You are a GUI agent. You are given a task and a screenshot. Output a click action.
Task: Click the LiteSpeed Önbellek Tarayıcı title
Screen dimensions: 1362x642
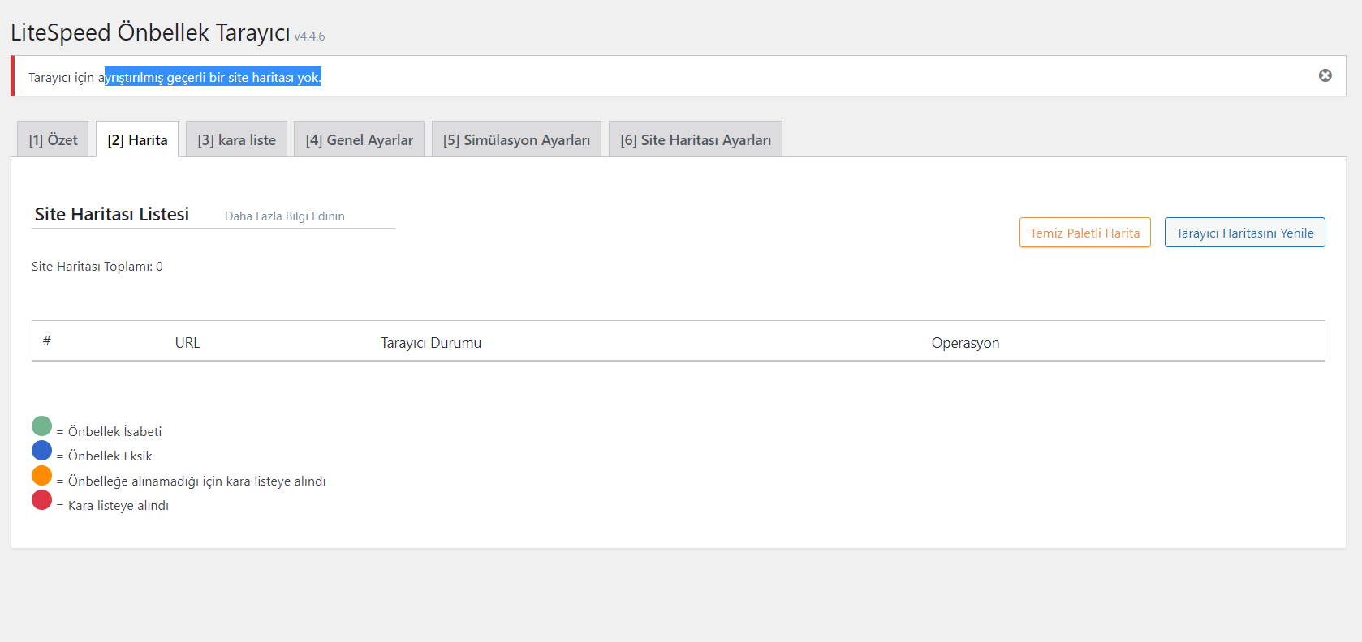point(150,32)
